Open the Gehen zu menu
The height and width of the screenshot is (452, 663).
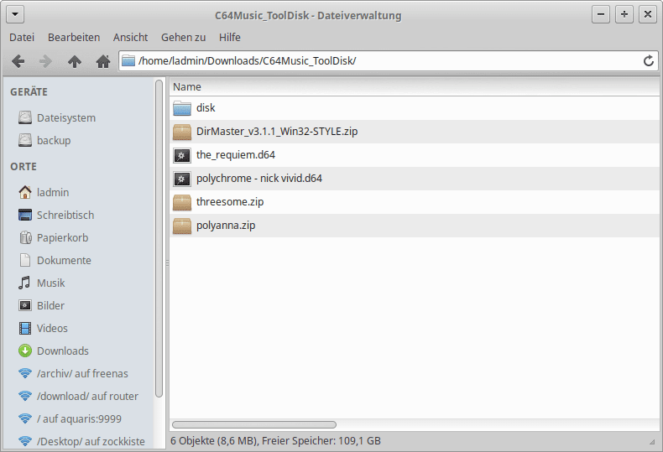point(183,37)
